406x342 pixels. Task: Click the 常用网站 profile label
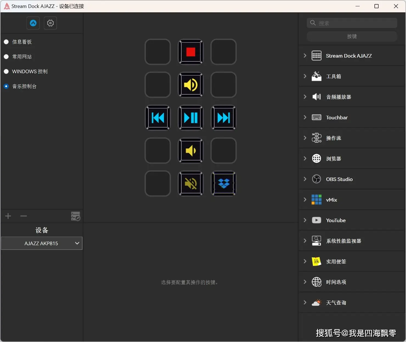coord(22,57)
